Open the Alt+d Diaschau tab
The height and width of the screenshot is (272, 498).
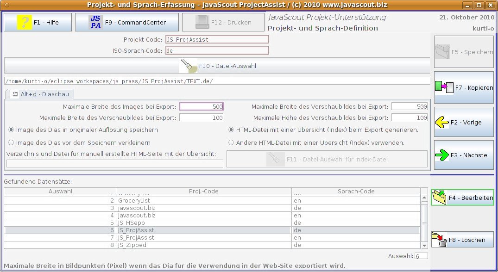(41, 94)
